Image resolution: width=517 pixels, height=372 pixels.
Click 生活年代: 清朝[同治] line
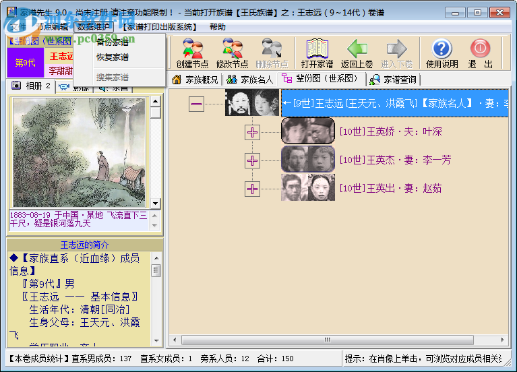[79, 309]
